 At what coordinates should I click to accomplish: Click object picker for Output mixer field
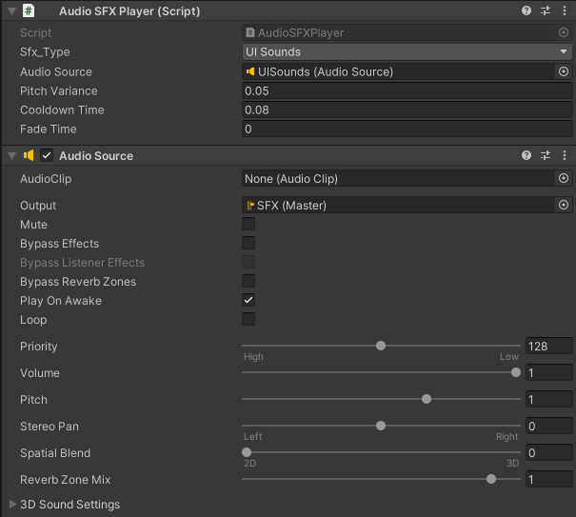tap(563, 205)
